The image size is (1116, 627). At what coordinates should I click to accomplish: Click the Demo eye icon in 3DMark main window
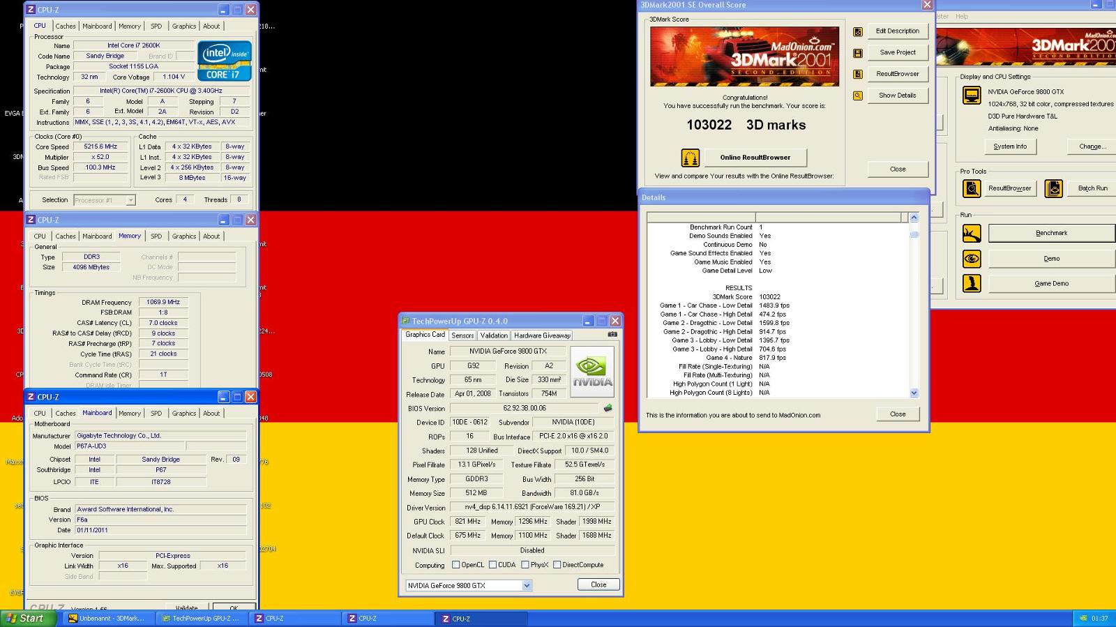pyautogui.click(x=972, y=259)
